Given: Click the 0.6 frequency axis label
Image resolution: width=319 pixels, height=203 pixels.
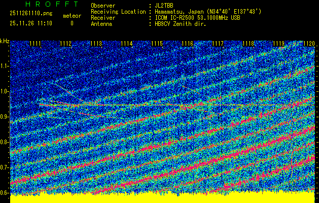Looking at the screenshot, I should pyautogui.click(x=5, y=192).
